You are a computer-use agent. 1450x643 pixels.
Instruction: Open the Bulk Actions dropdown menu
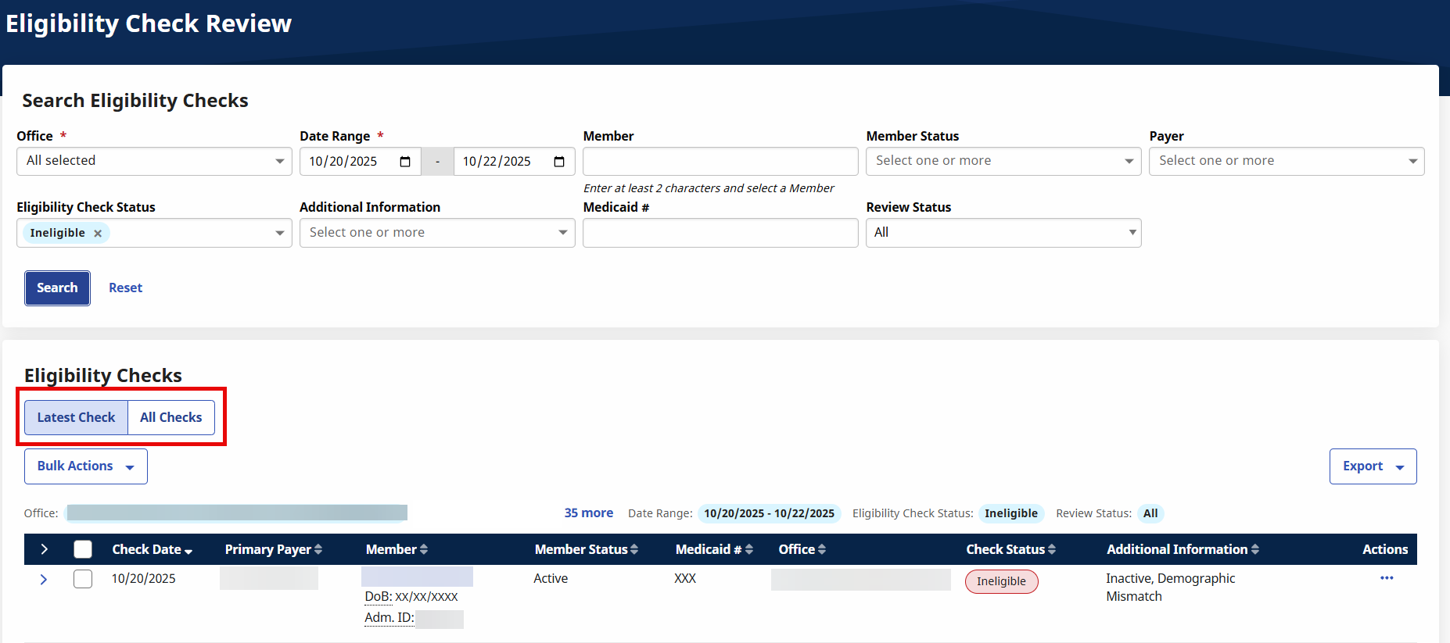(x=85, y=466)
